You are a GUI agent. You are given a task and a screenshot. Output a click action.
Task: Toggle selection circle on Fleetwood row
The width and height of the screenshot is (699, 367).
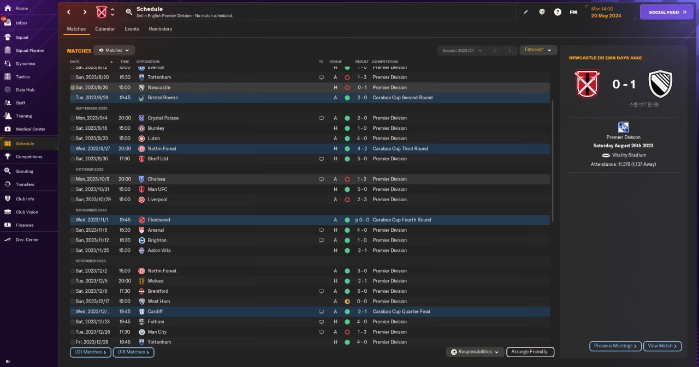(73, 220)
